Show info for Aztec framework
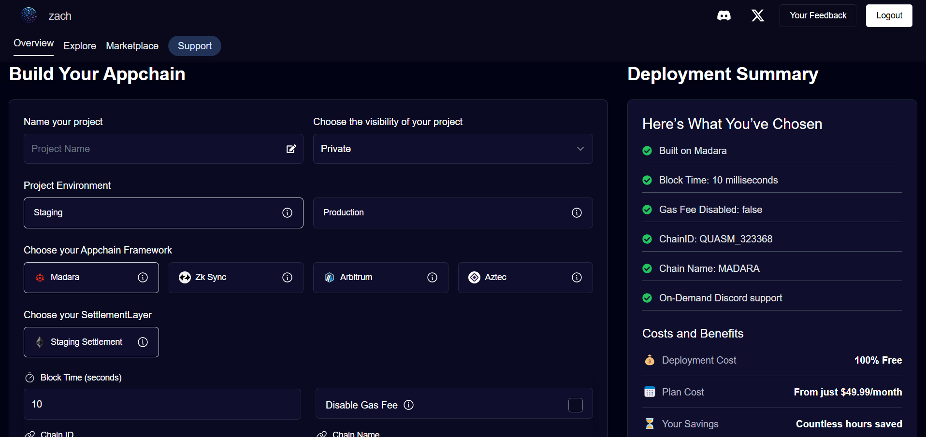The image size is (926, 437). tap(577, 277)
